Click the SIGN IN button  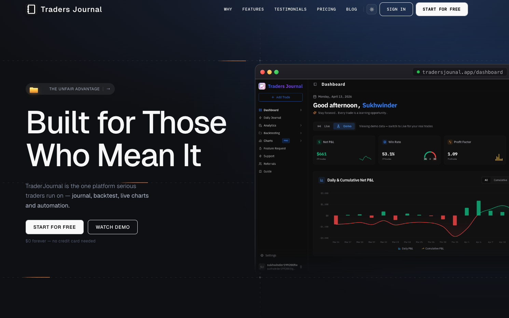point(396,9)
